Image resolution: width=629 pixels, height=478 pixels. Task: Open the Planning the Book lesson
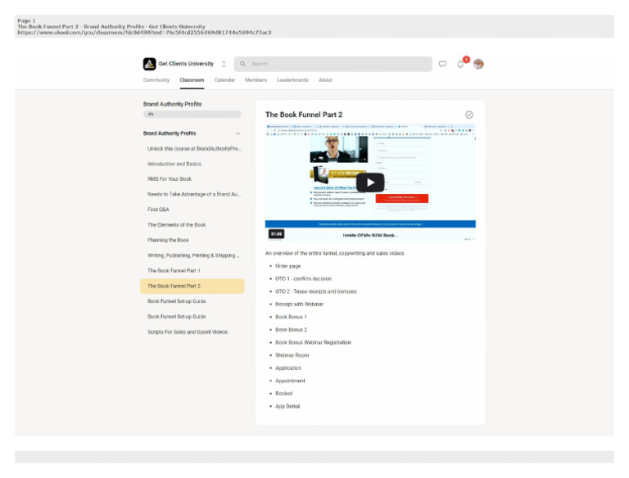(192, 240)
